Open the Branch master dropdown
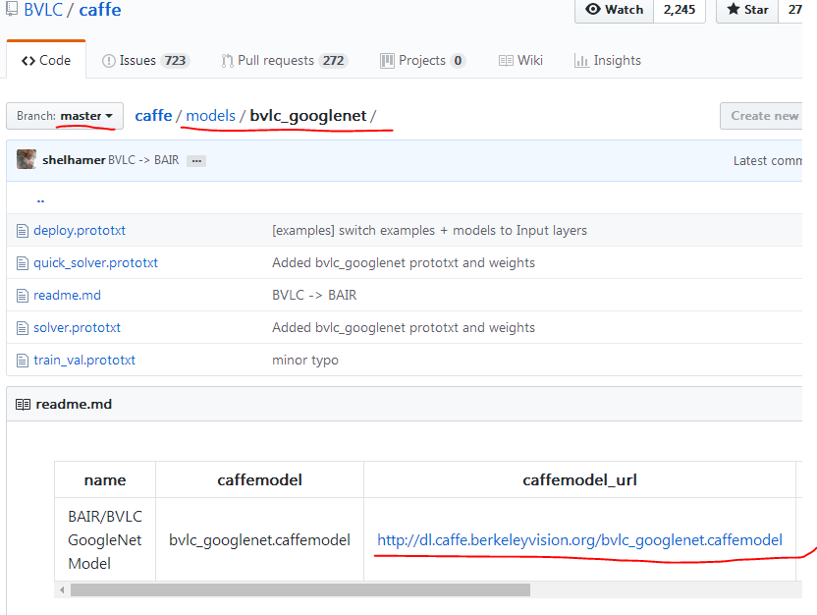This screenshot has width=817, height=615. tap(65, 116)
